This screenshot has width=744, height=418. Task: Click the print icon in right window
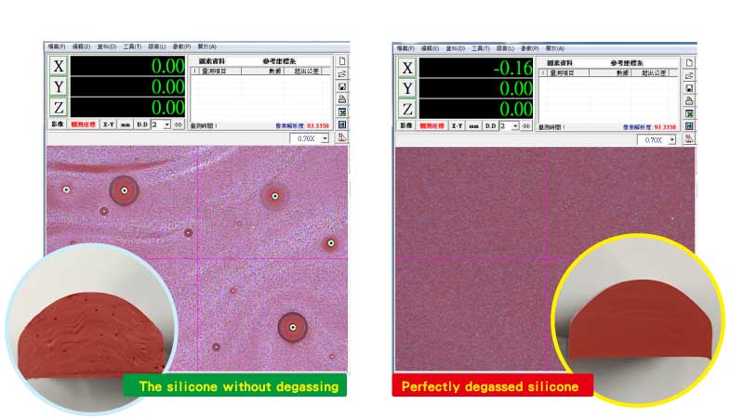pyautogui.click(x=689, y=100)
